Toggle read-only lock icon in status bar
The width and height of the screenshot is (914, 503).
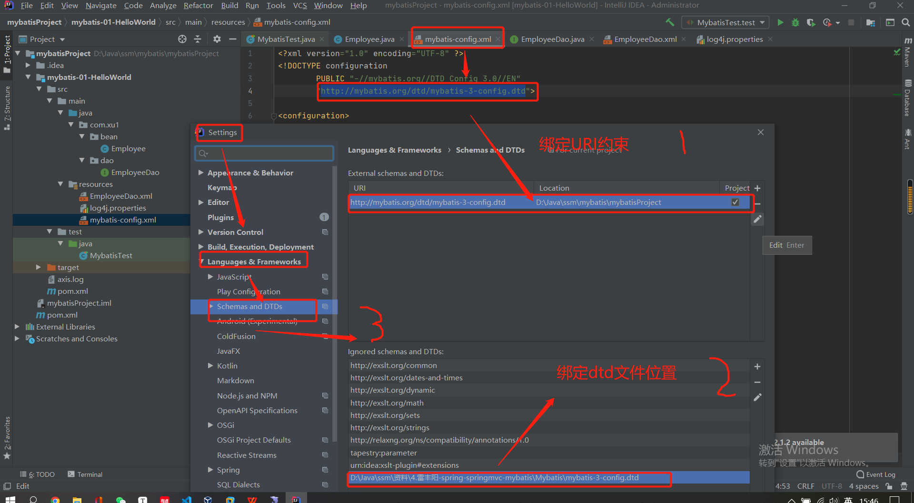tap(889, 486)
